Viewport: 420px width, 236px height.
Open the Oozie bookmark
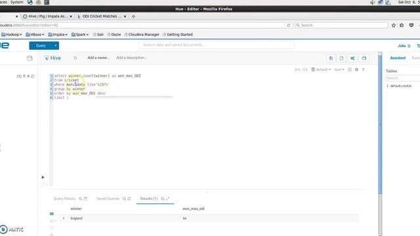114,35
